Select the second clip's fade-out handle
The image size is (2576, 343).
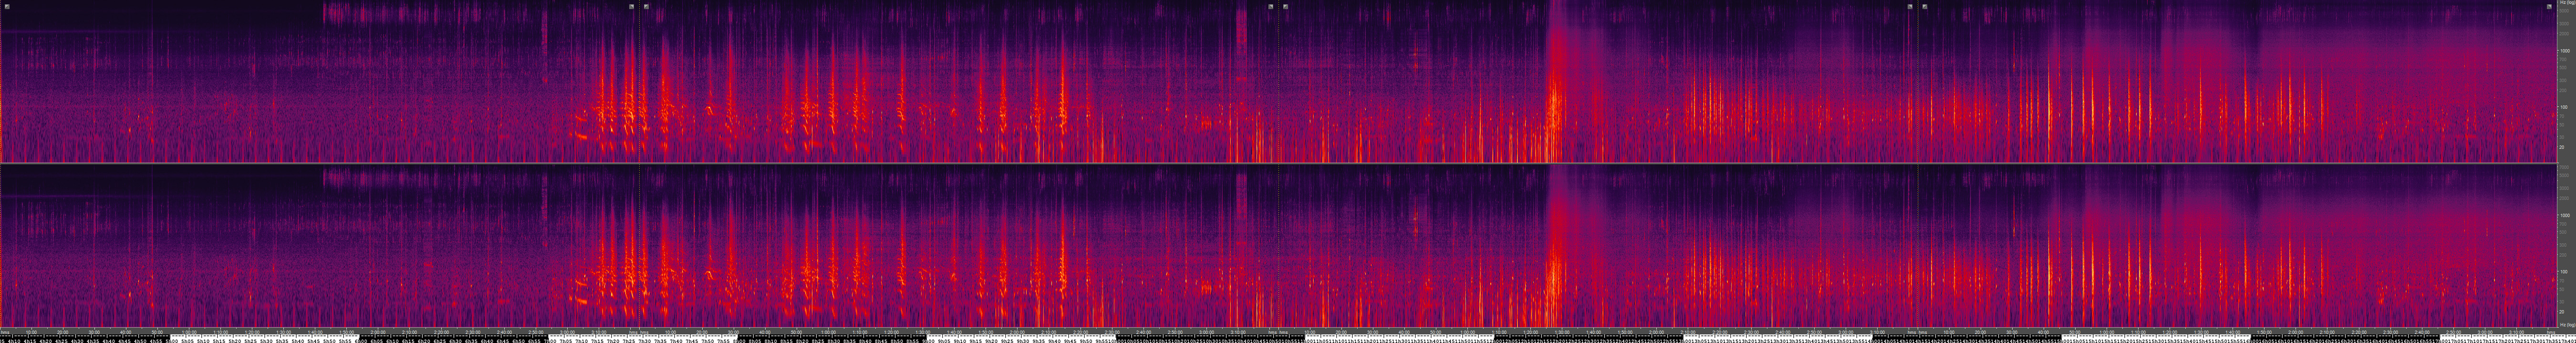[1271, 6]
